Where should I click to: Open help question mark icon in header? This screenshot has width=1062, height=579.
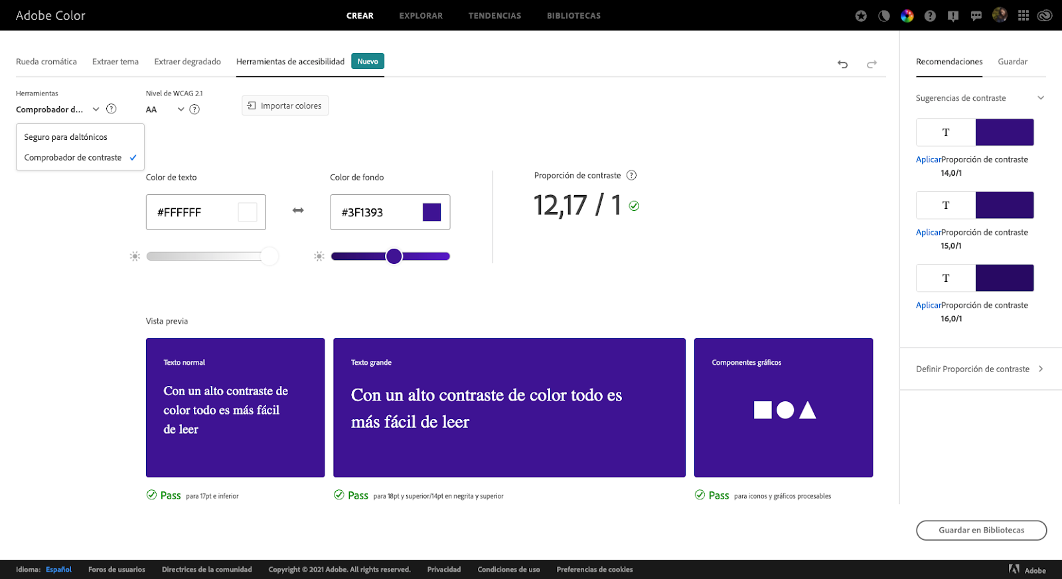pos(930,16)
